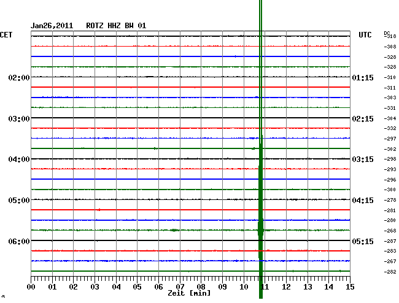This screenshot has height=303, width=399.
Task: Click the DC offset value -310
Action: (x=390, y=77)
